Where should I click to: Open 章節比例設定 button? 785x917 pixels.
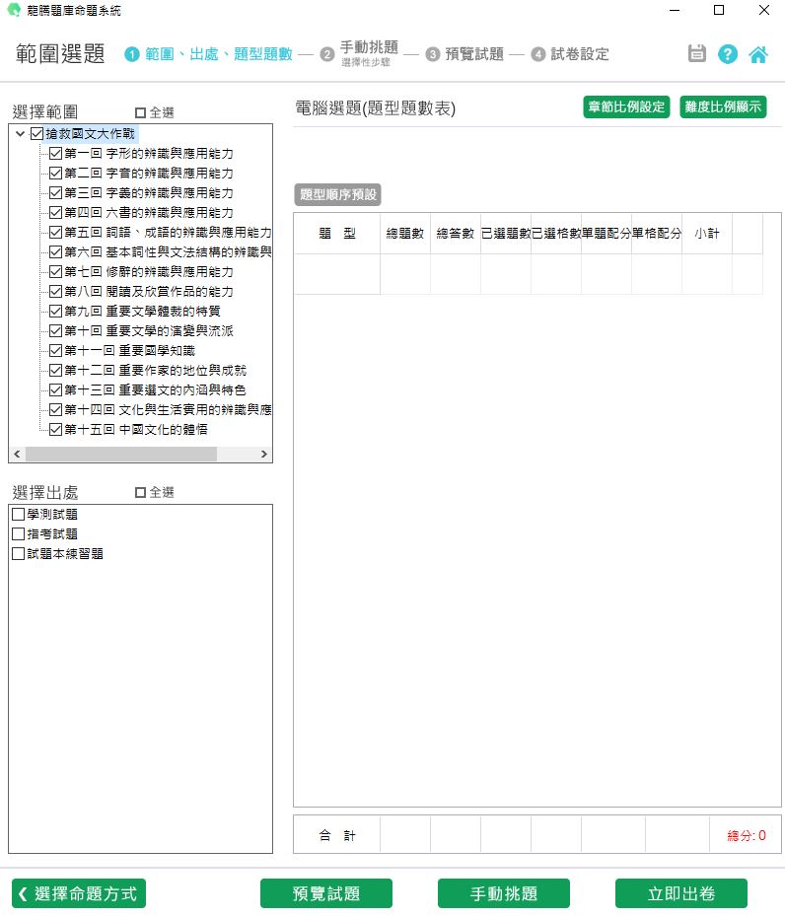tap(626, 107)
